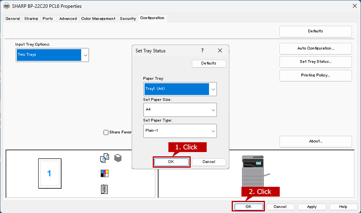Click Defaults in the Configuration tab

pos(315,31)
